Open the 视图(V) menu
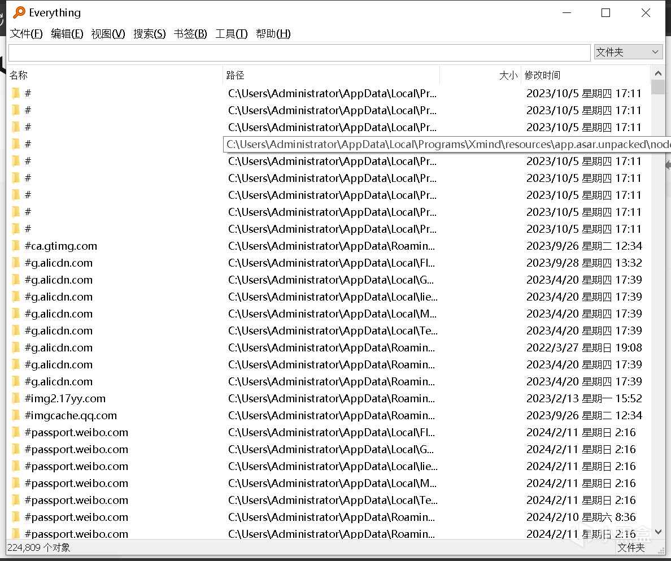This screenshot has height=561, width=671. pyautogui.click(x=108, y=34)
